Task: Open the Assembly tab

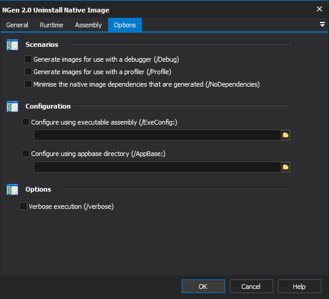Action: pyautogui.click(x=88, y=25)
